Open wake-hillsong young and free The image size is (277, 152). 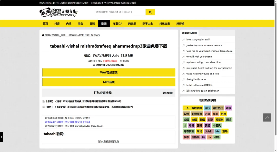point(202,74)
